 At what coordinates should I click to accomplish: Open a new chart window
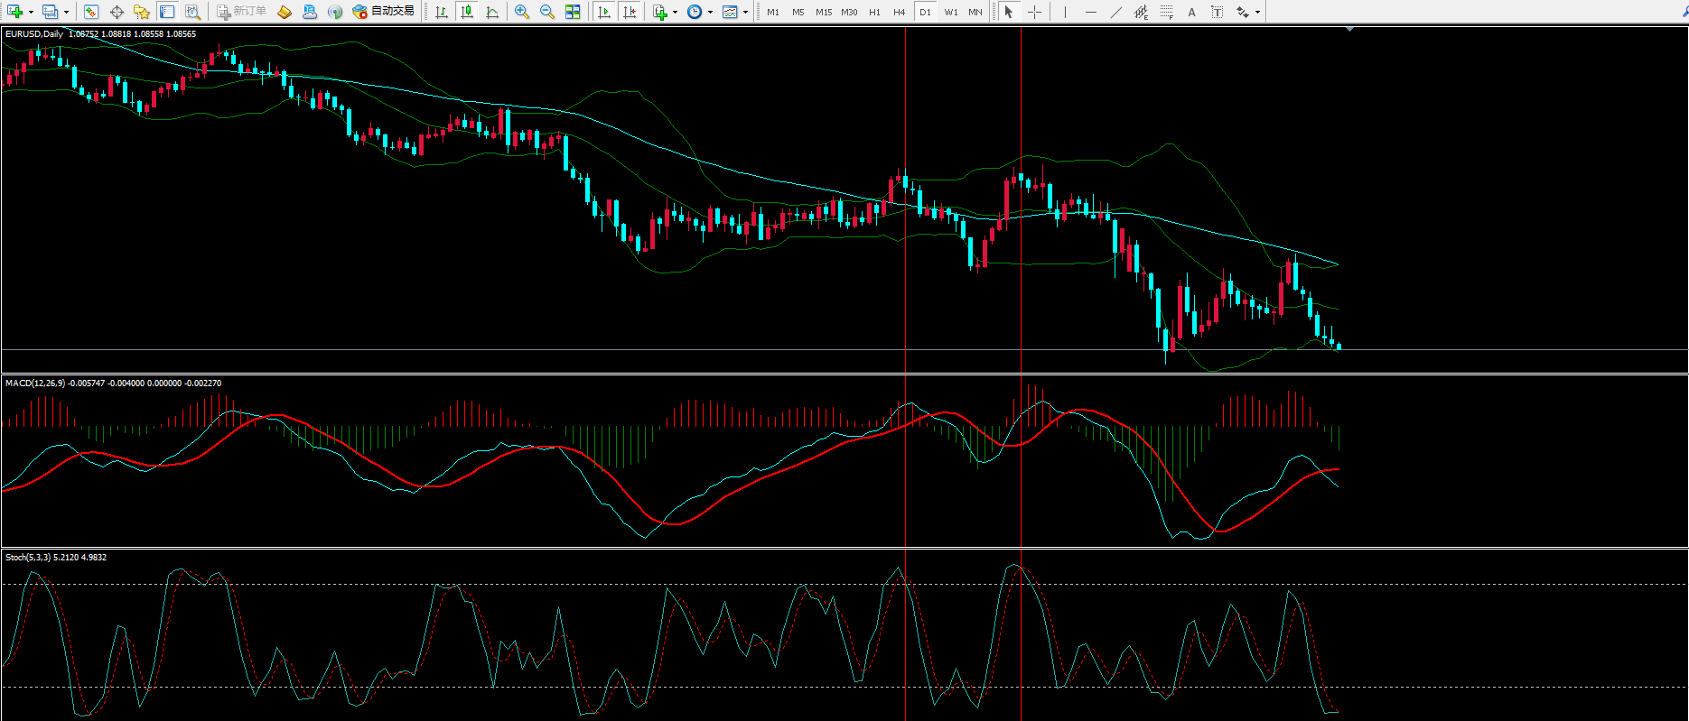14,12
